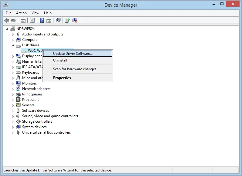The image size is (242, 176).
Task: Collapse the NDRWEB24 root node
Action: pyautogui.click(x=7, y=29)
